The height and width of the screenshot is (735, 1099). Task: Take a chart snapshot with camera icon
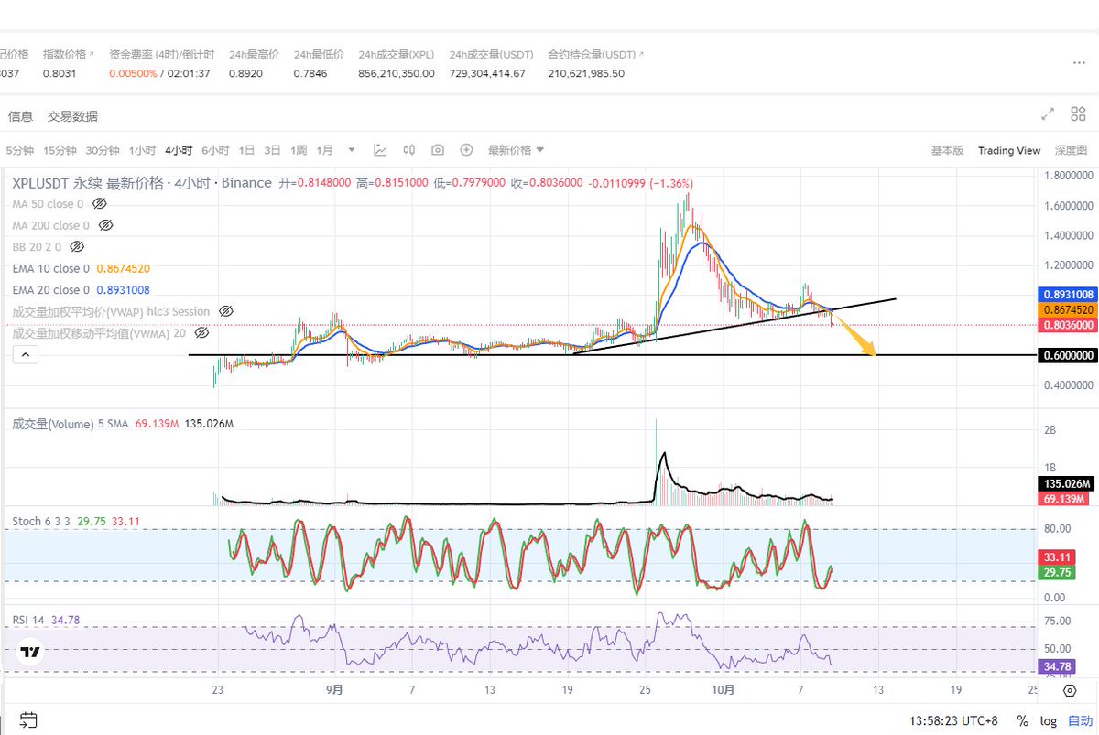click(438, 150)
